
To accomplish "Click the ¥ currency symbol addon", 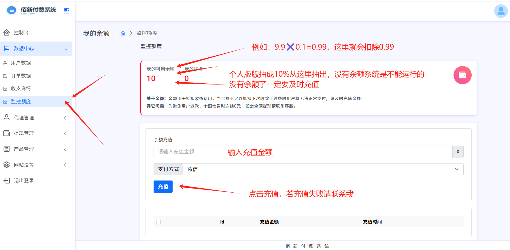I will click(x=458, y=152).
